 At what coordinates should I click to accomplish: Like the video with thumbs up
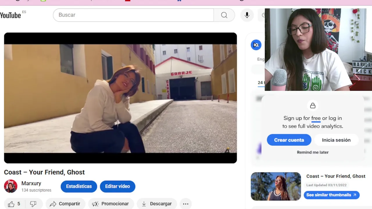coord(14,204)
